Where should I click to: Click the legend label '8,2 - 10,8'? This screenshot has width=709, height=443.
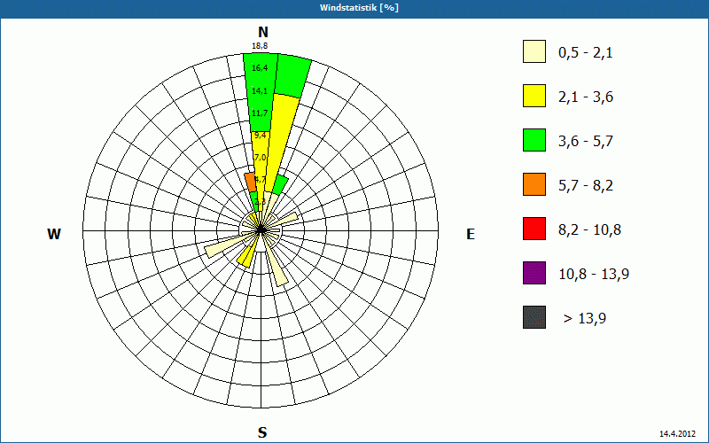pos(589,230)
